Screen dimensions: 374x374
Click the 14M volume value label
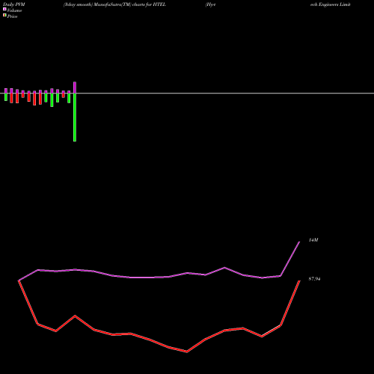(x=313, y=240)
